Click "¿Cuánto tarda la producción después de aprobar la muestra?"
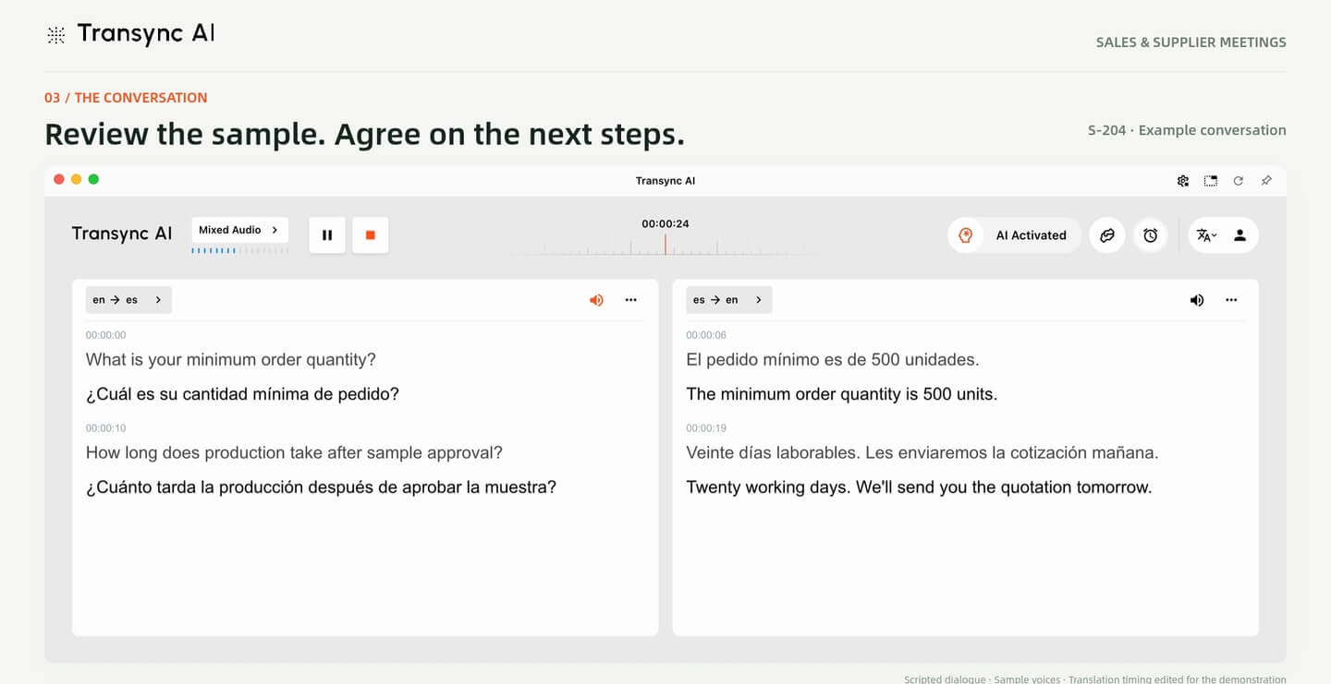This screenshot has width=1331, height=684. [321, 487]
